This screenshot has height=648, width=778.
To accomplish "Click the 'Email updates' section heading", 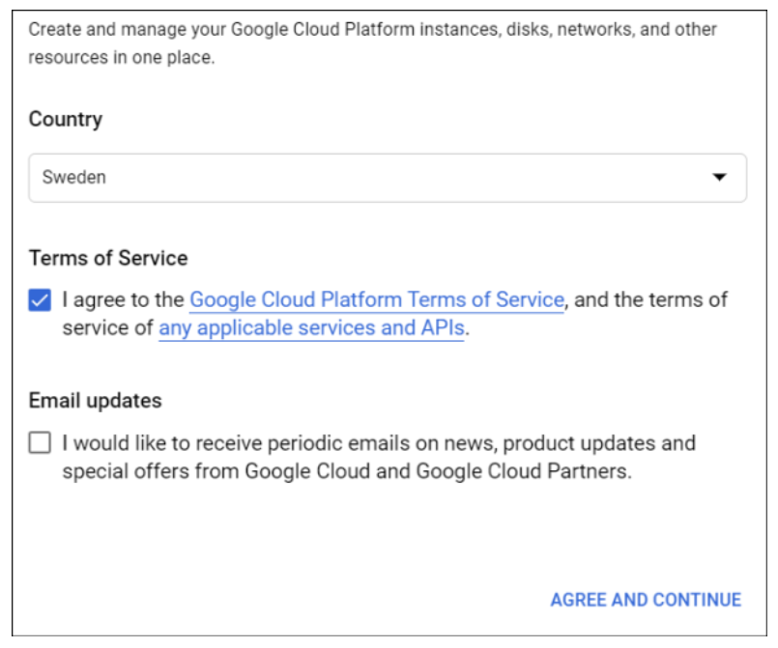I will [x=95, y=401].
